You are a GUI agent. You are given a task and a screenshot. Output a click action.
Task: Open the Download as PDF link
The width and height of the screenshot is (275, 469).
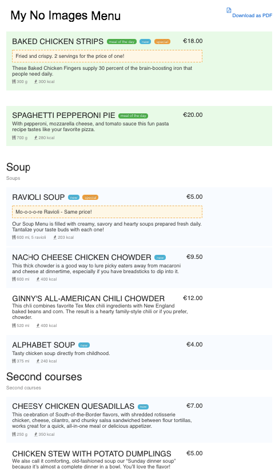(252, 15)
